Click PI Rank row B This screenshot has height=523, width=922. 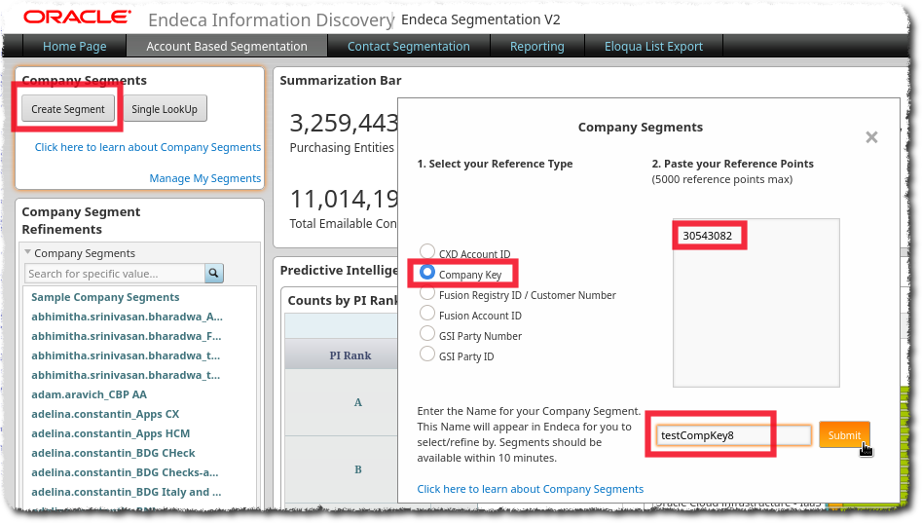pos(358,469)
